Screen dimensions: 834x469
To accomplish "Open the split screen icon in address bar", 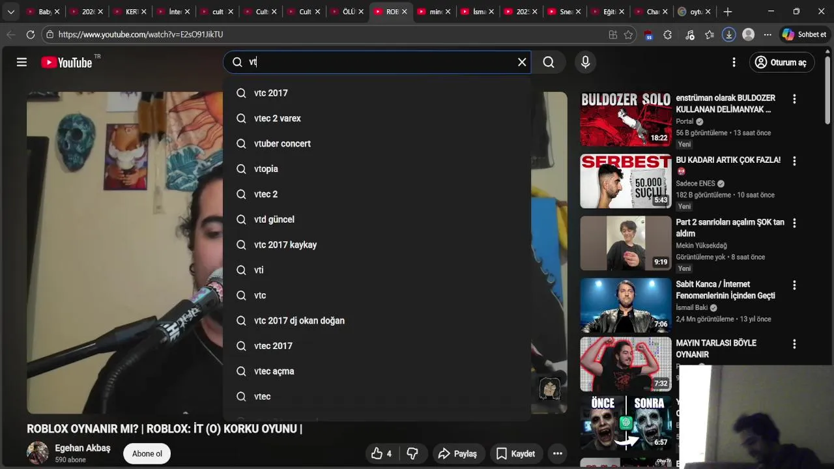I will [612, 35].
